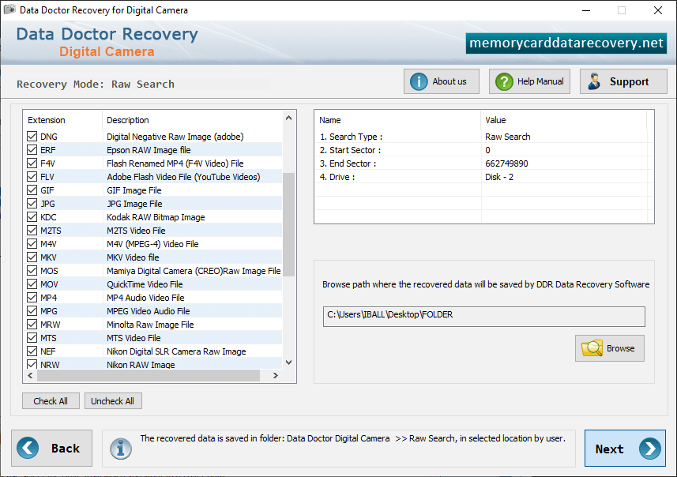The image size is (677, 477).
Task: Click the horizontal scroll left arrow
Action: pos(30,376)
